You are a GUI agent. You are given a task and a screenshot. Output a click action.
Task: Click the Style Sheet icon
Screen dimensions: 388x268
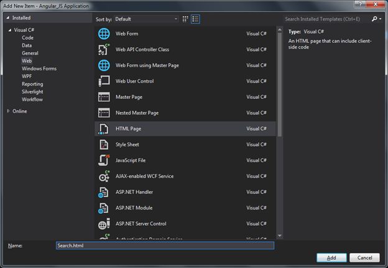[104, 144]
